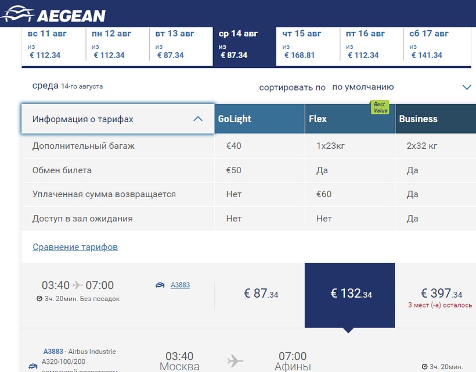Select the GoLight fare for € 87.34

(260, 294)
